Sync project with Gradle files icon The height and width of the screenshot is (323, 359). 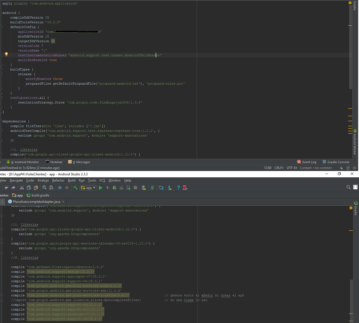[152, 188]
